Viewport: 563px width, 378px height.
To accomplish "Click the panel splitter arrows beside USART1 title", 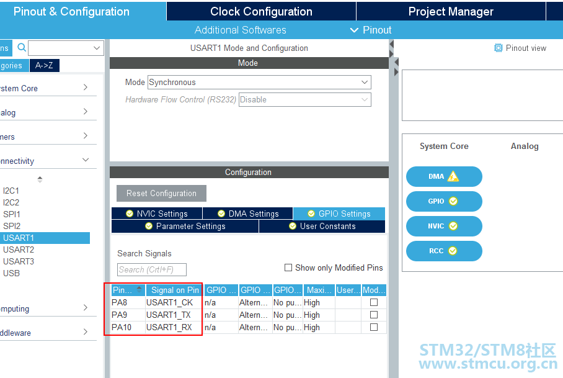I will point(391,49).
